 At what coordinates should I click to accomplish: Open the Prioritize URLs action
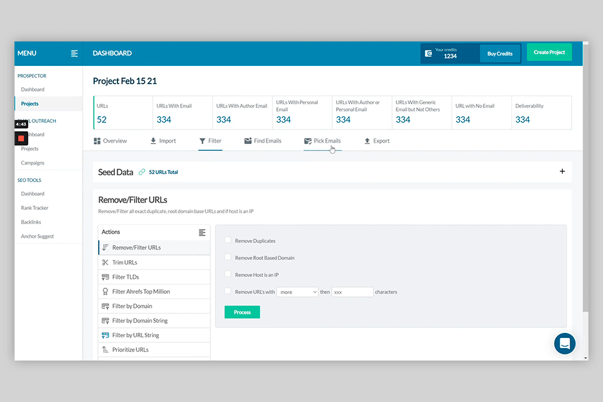(x=155, y=350)
